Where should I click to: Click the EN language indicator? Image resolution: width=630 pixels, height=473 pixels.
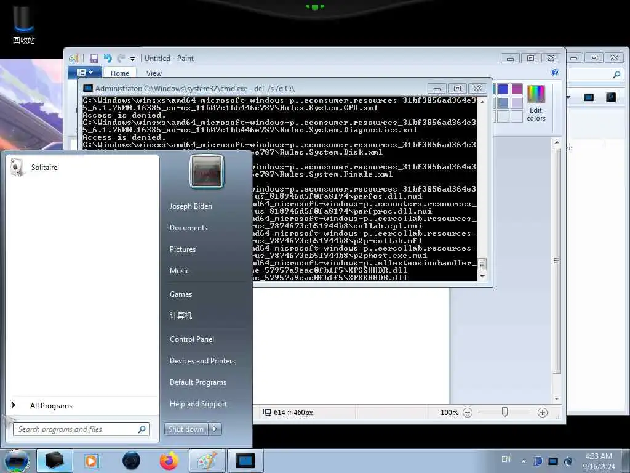506,459
